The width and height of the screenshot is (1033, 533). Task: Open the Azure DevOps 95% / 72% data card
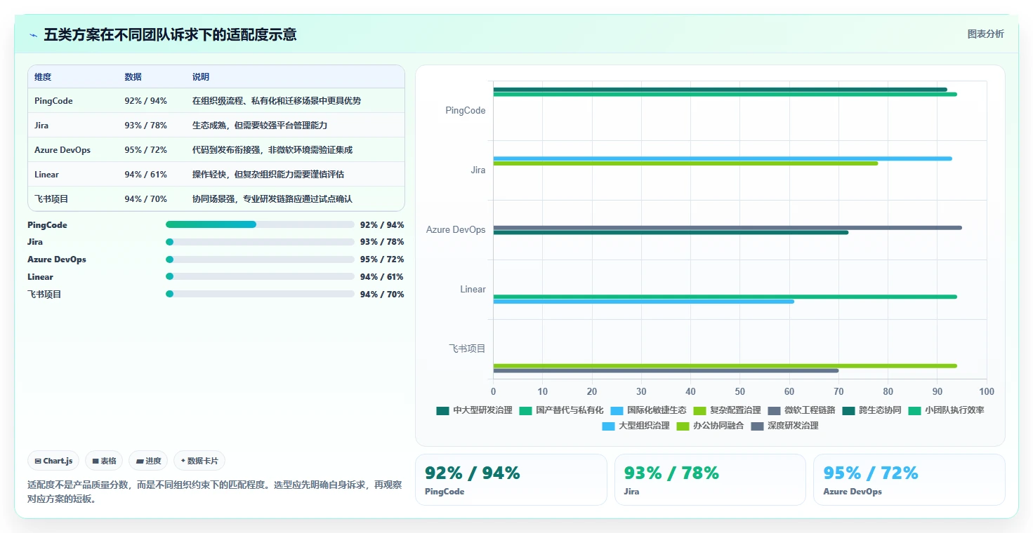pyautogui.click(x=909, y=480)
